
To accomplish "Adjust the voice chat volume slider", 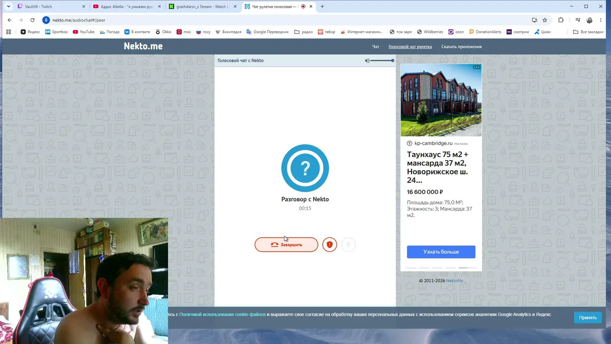I will coord(382,61).
